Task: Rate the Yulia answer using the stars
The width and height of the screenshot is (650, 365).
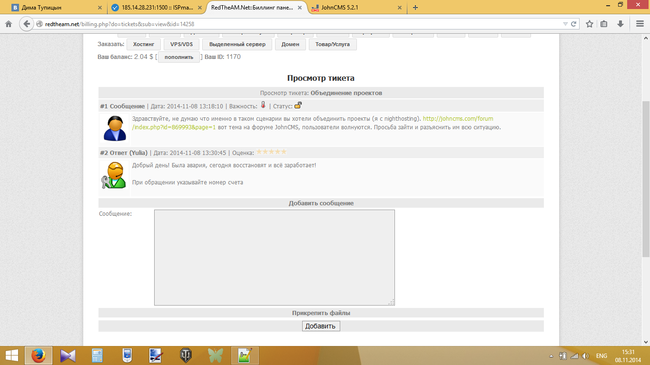Action: [271, 152]
